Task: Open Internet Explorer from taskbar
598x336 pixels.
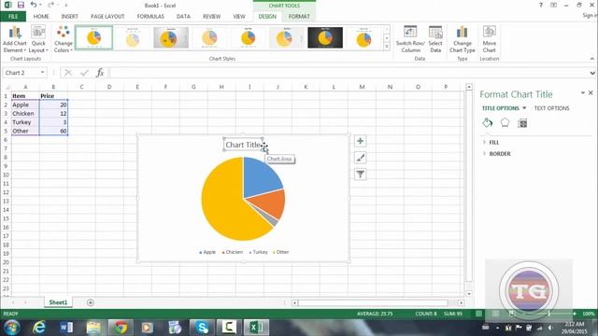Action: pyautogui.click(x=39, y=328)
